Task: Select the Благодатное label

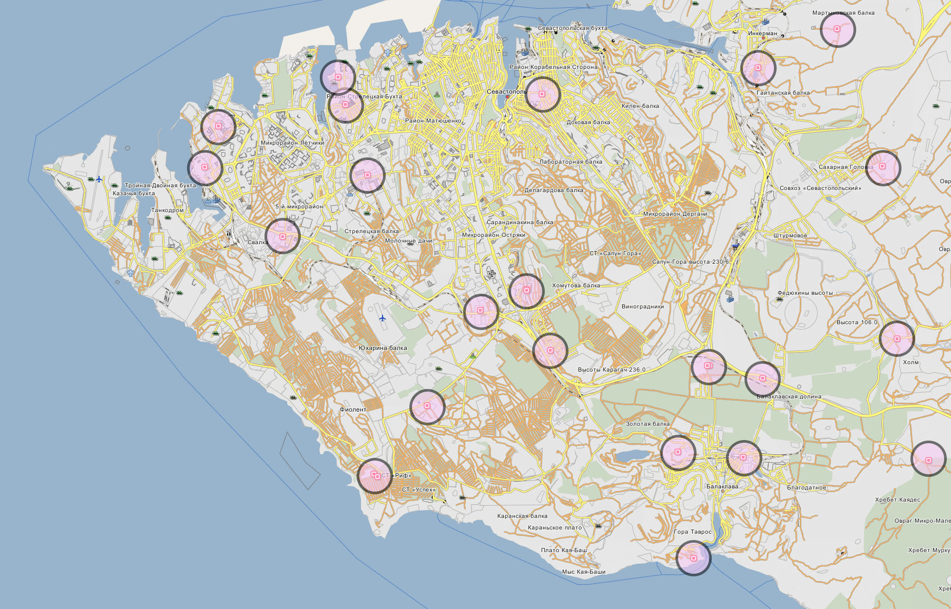Action: [807, 487]
